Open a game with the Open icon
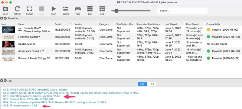 [x=5, y=11]
